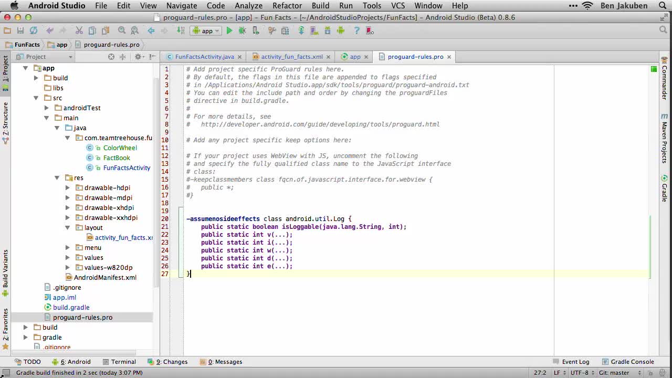Click the Make Project icon

tap(181, 30)
